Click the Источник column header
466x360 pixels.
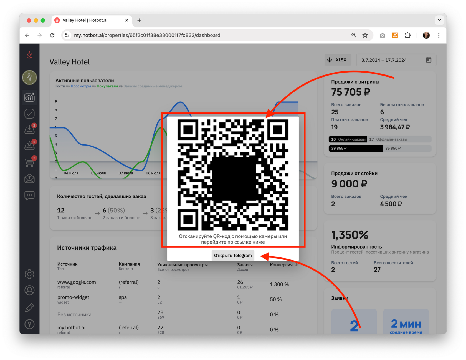click(x=67, y=264)
